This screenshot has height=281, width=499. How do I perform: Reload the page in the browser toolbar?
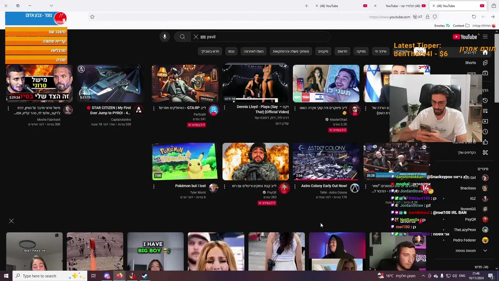click(x=474, y=17)
